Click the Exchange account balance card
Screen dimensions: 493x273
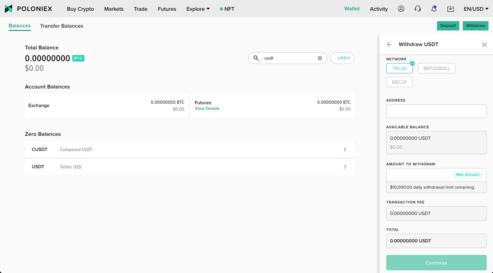(106, 105)
